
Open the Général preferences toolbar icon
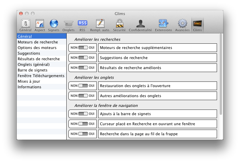pos(25,25)
